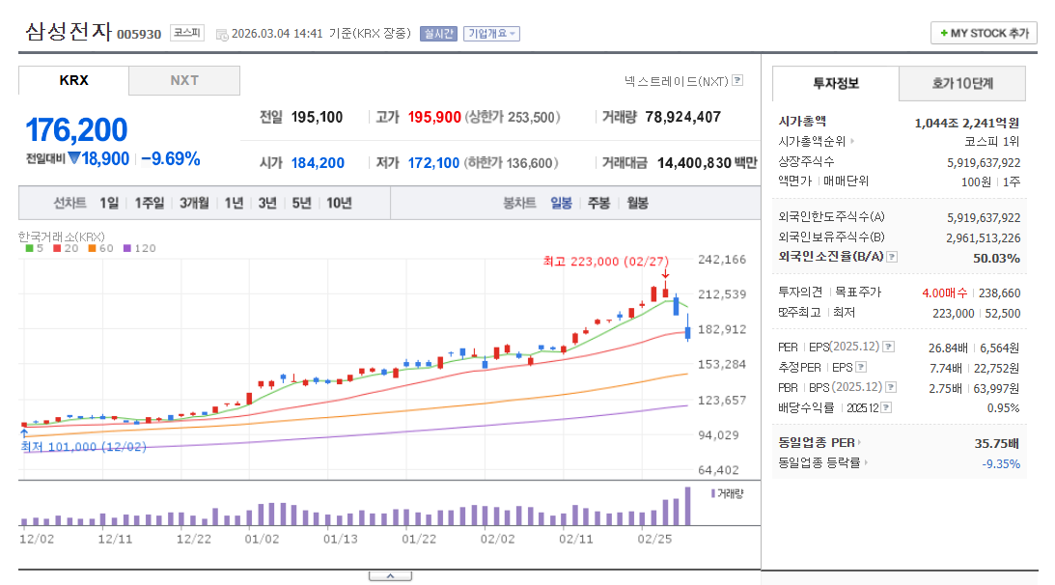Switch to the NXT tab
The height and width of the screenshot is (585, 1055).
tap(184, 80)
